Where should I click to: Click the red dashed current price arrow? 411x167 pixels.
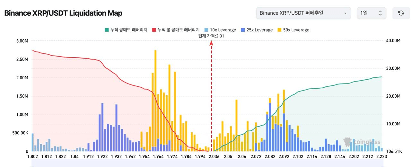click(211, 96)
